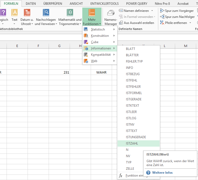Choose ISTFEHLER in Informationen list
Image resolution: width=198 pixels, height=180 pixels.
point(133,87)
